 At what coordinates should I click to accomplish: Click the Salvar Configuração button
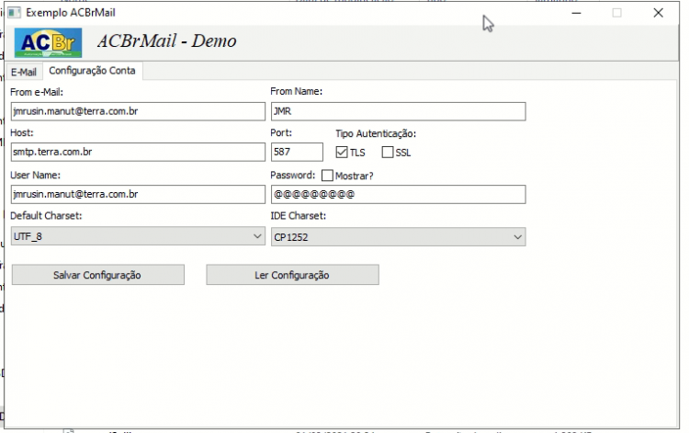pos(98,275)
